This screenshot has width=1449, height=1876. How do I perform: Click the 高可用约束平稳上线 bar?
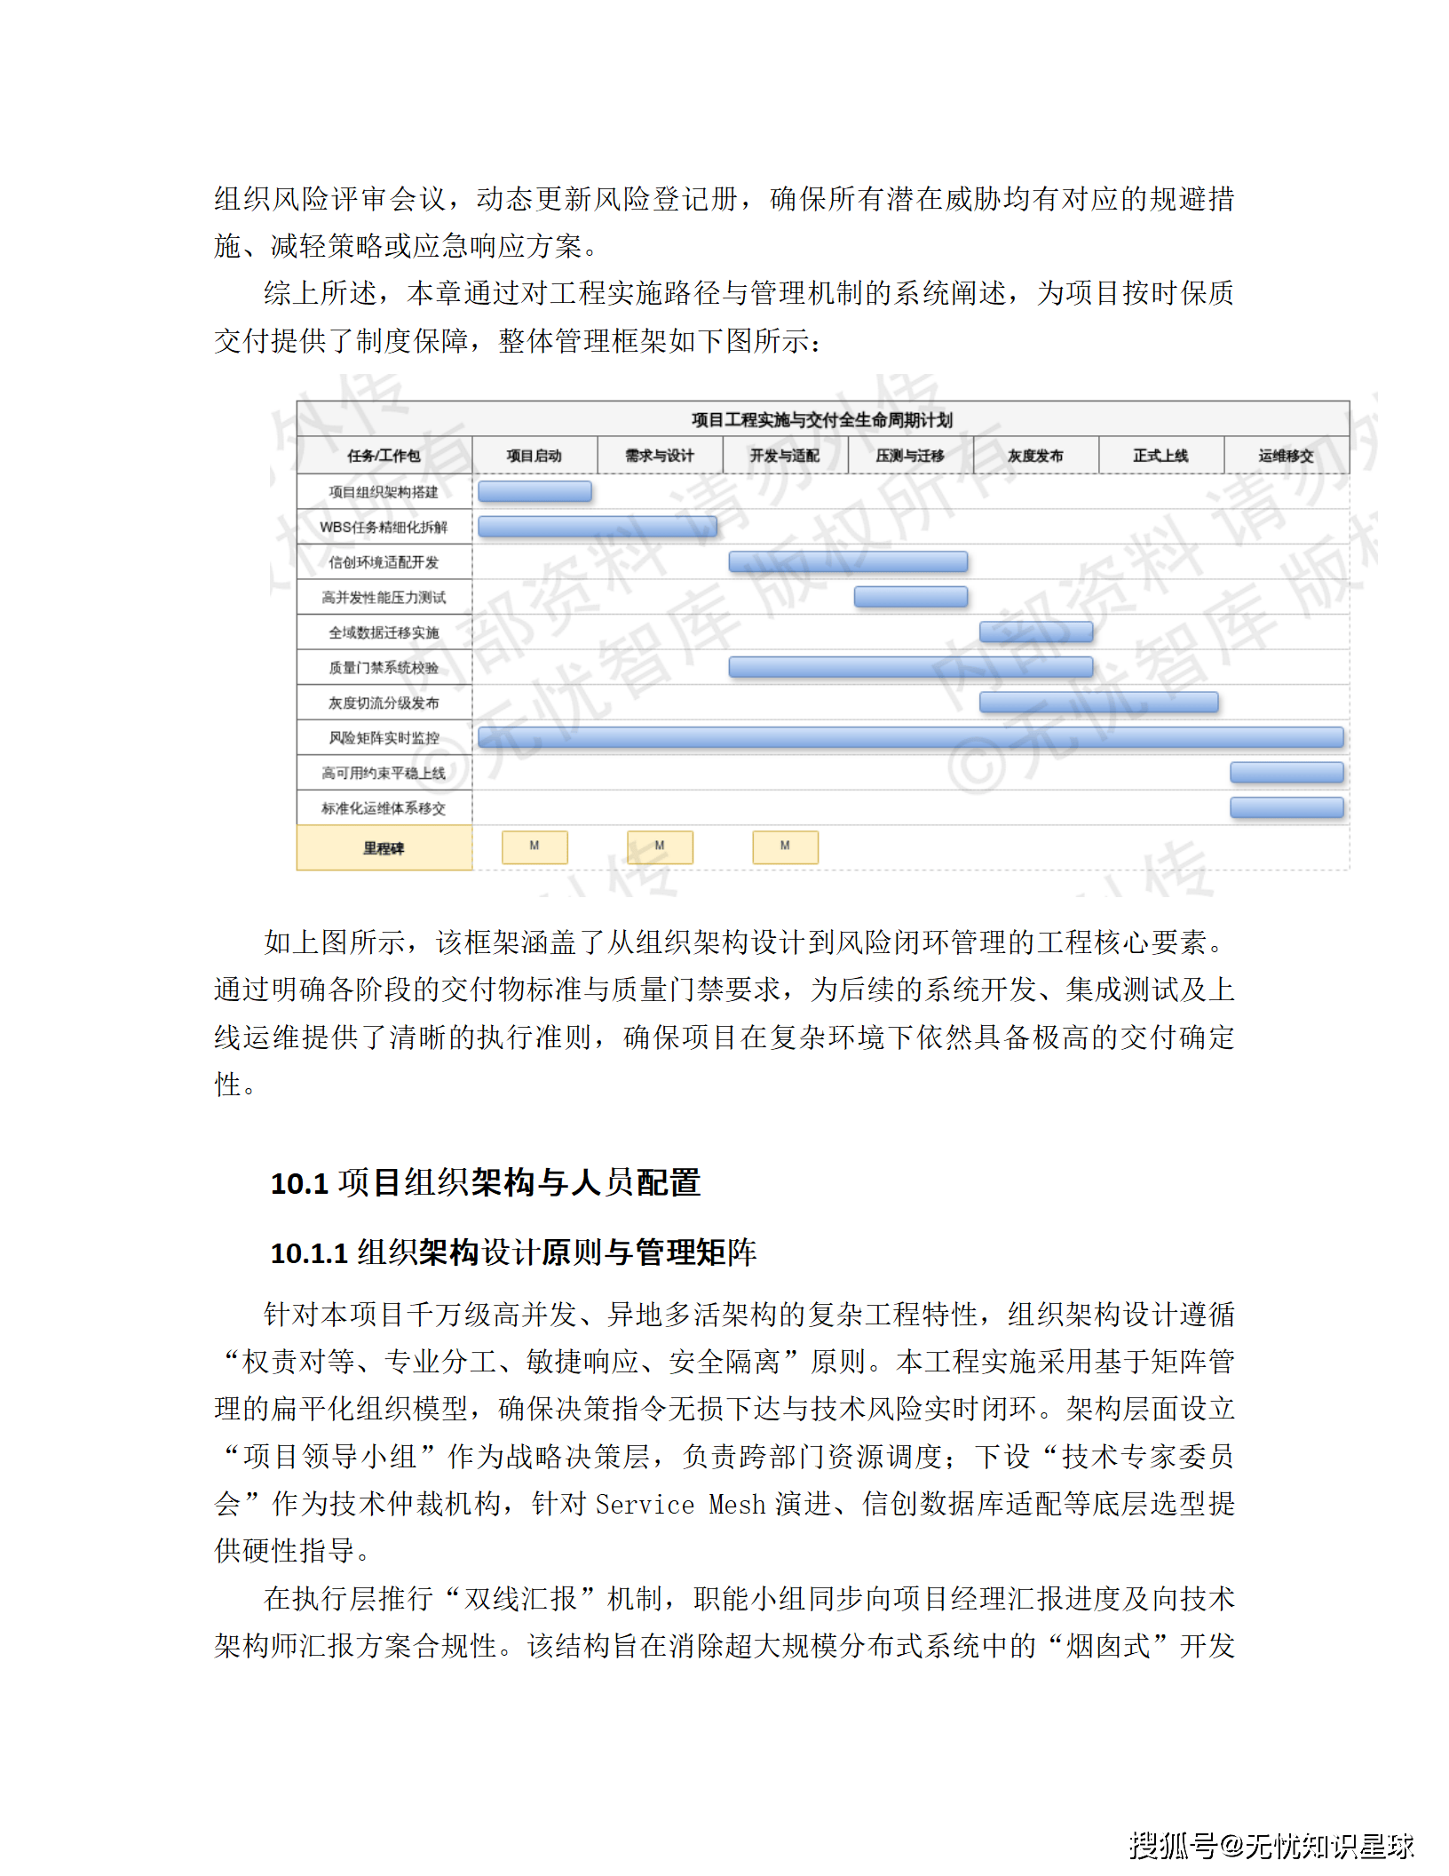pyautogui.click(x=1286, y=774)
